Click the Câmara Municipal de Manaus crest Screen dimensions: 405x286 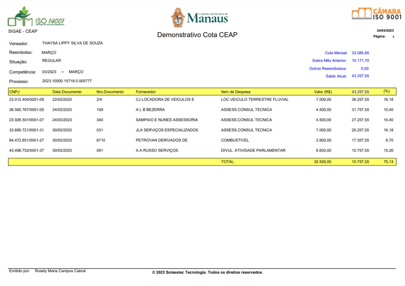coord(178,17)
